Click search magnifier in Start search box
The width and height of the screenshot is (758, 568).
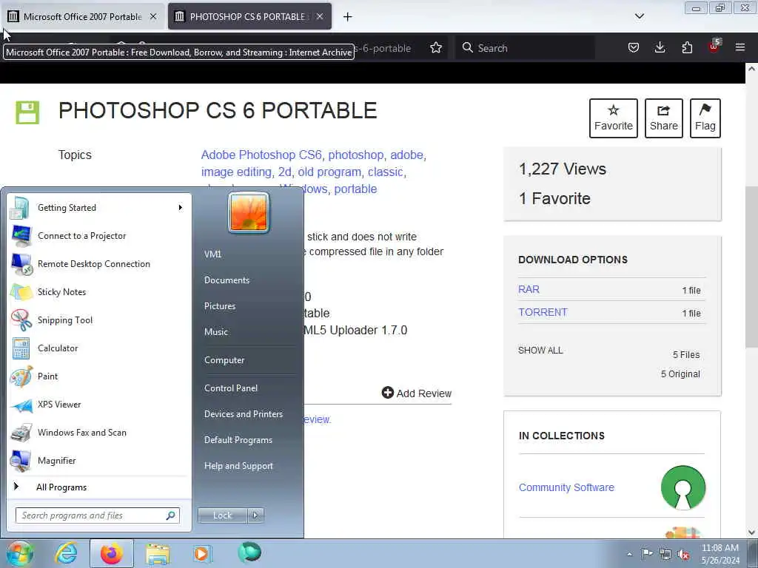coord(170,515)
